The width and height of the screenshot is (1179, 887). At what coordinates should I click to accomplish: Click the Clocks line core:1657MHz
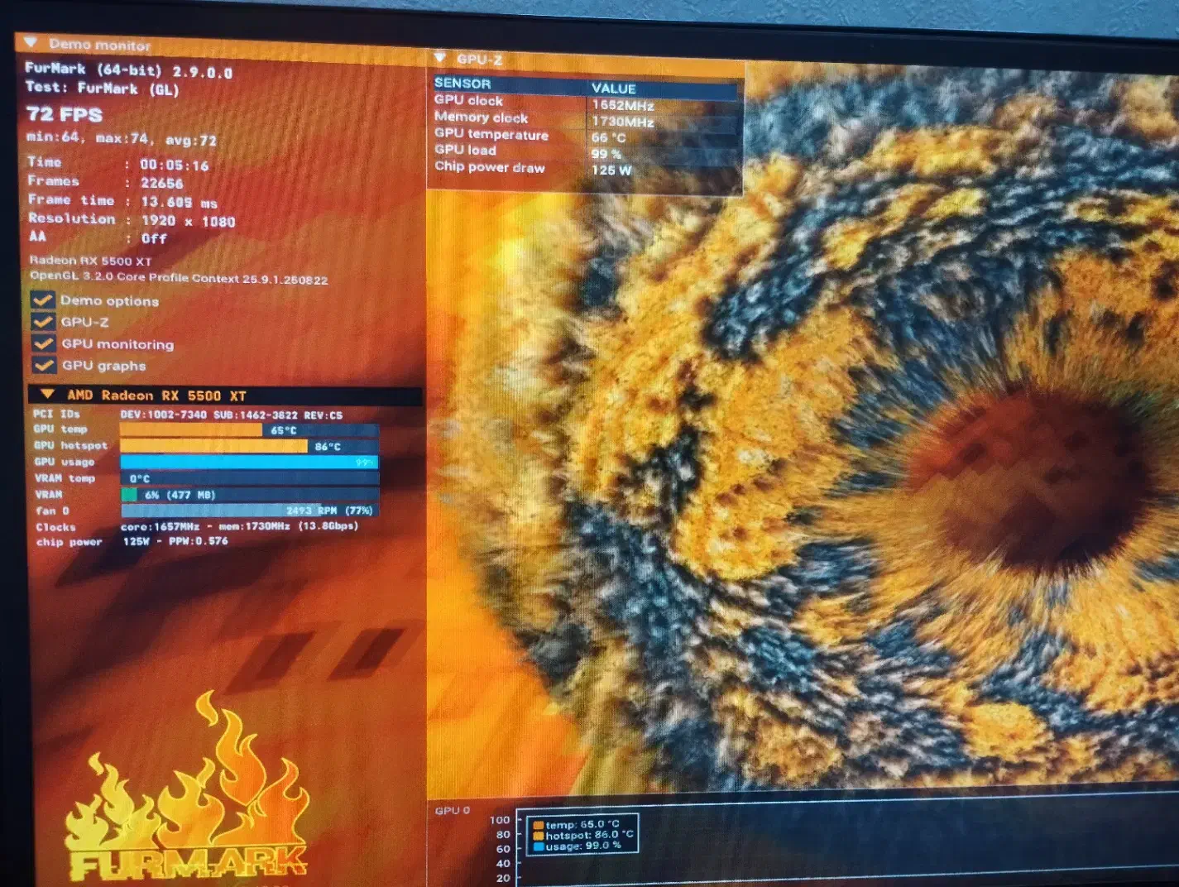[239, 526]
